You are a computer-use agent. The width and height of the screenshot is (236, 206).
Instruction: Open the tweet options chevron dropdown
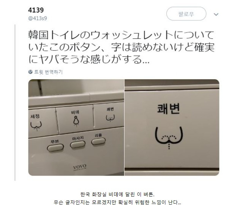(x=216, y=14)
